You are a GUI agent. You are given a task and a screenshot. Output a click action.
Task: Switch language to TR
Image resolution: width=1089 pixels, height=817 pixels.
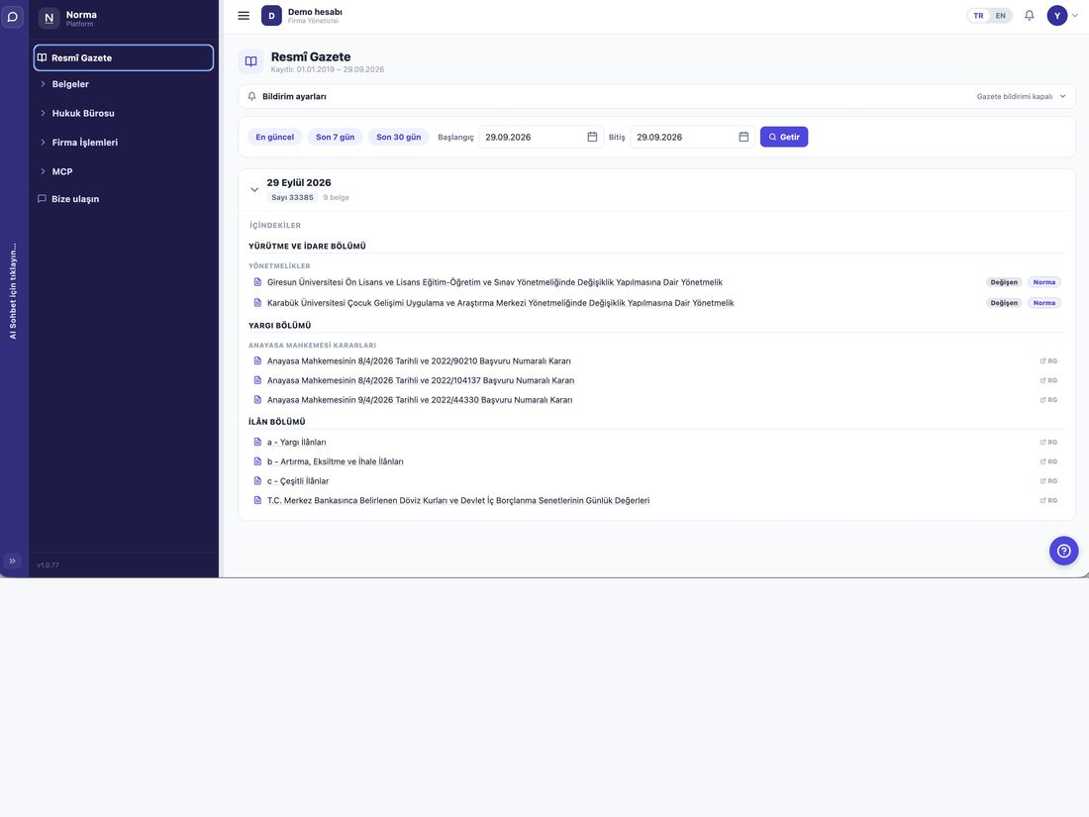(978, 15)
